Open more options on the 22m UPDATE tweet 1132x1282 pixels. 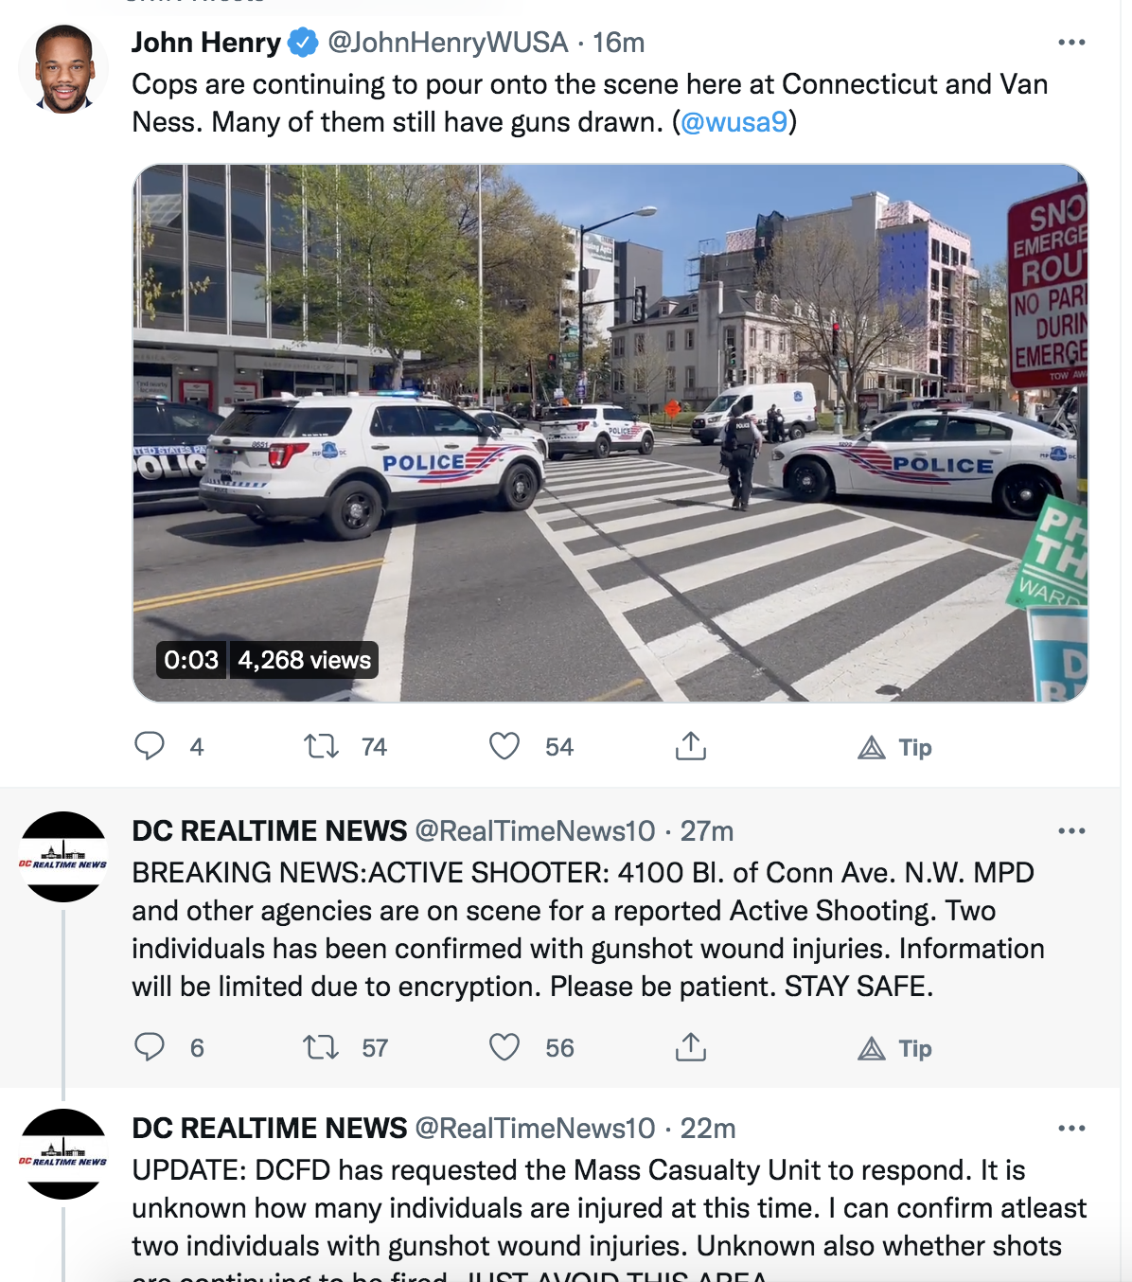(1071, 1128)
